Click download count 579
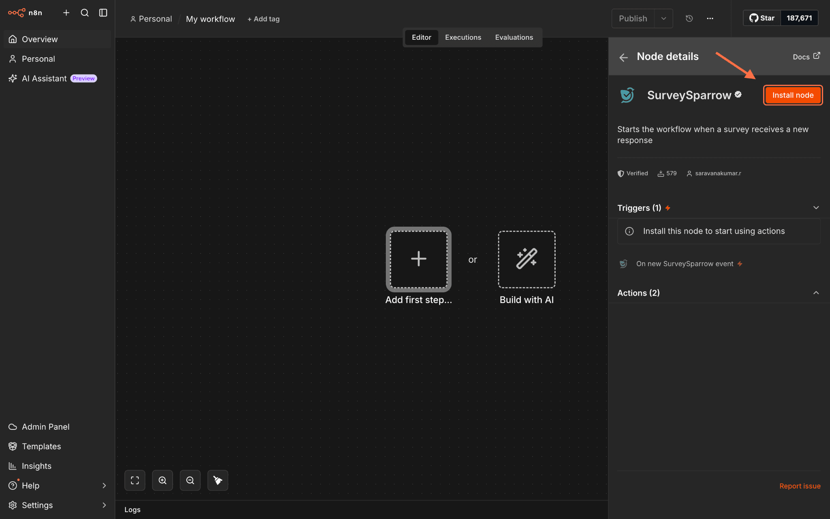The height and width of the screenshot is (519, 830). 667,173
